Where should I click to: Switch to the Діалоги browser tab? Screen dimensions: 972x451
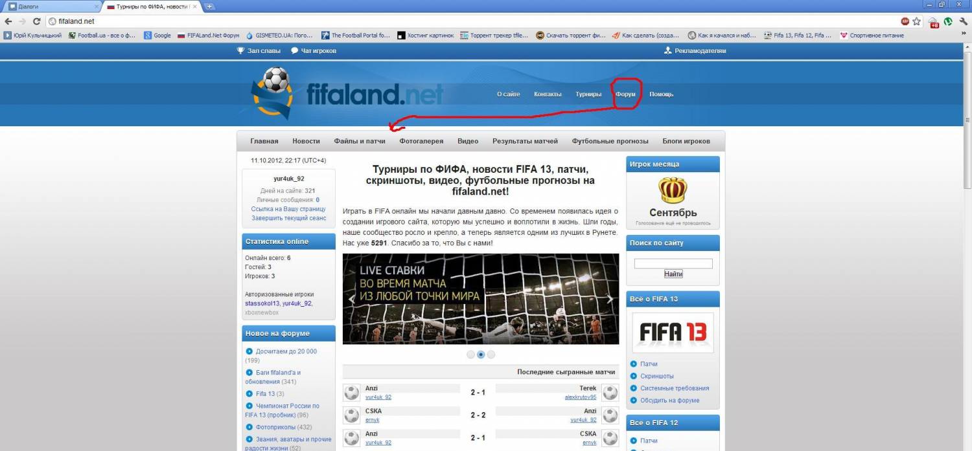52,6
